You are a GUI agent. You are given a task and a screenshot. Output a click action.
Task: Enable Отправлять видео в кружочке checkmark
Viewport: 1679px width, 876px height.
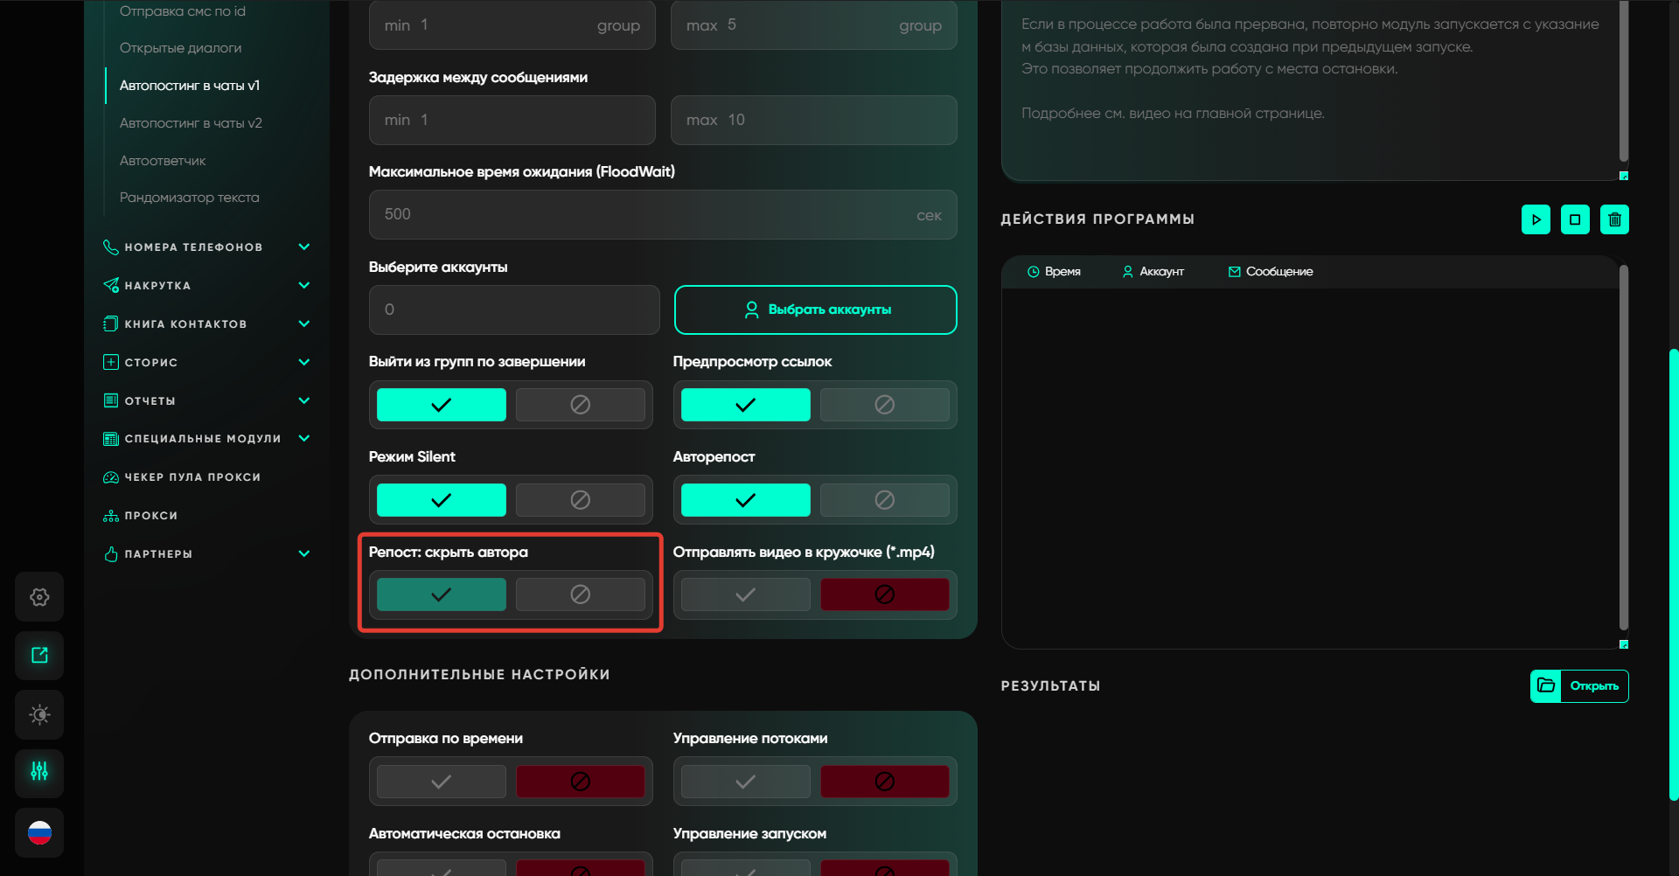(745, 595)
